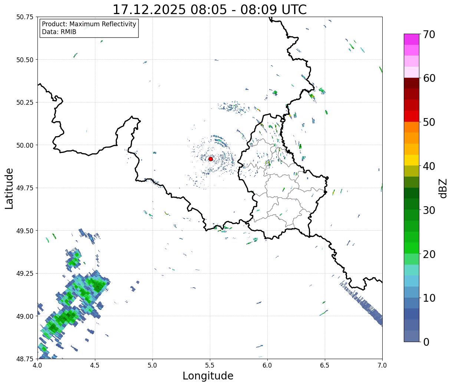Click the latitude tick label 48.75
The height and width of the screenshot is (385, 452).
click(25, 359)
